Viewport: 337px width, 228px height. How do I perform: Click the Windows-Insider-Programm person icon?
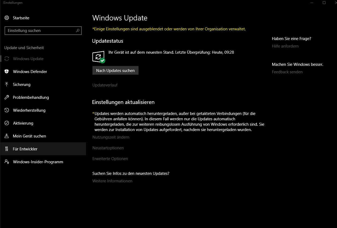(x=7, y=162)
